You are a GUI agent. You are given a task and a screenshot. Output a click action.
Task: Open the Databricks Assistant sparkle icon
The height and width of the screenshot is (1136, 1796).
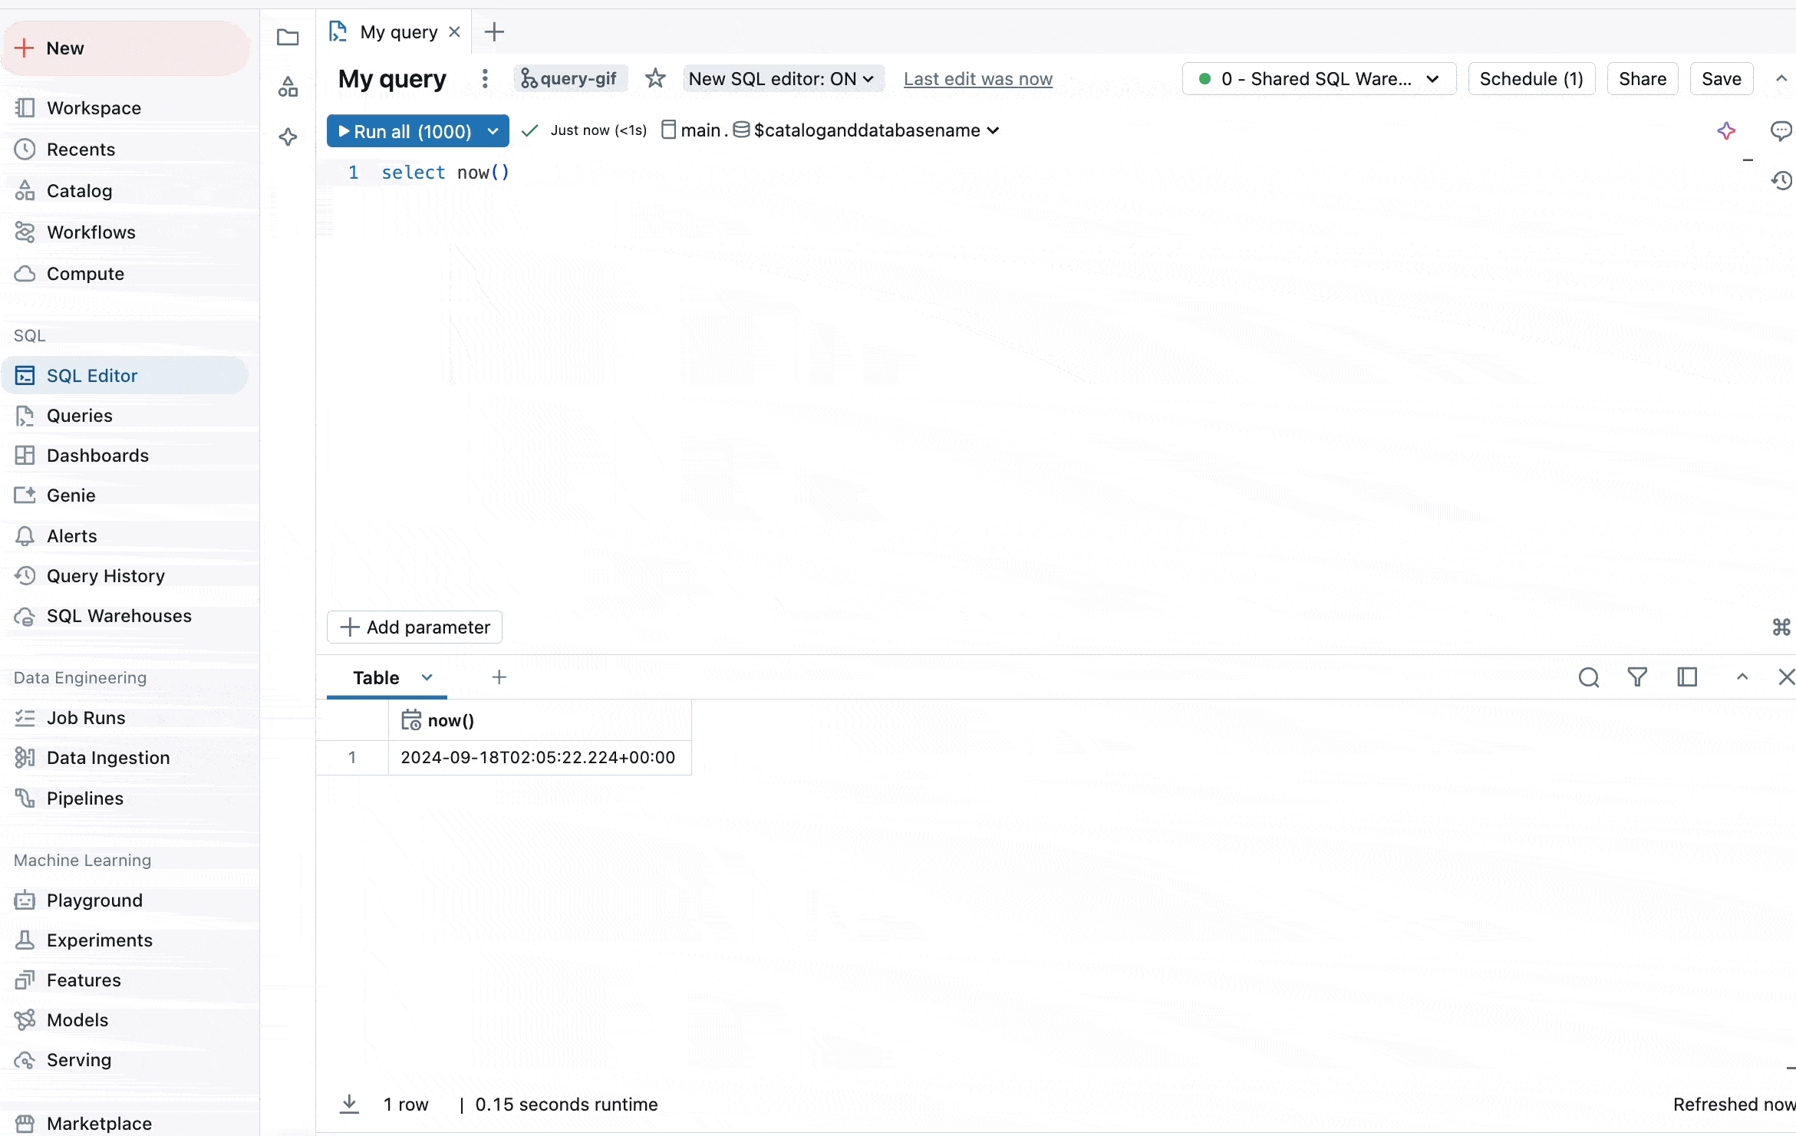coord(1726,130)
